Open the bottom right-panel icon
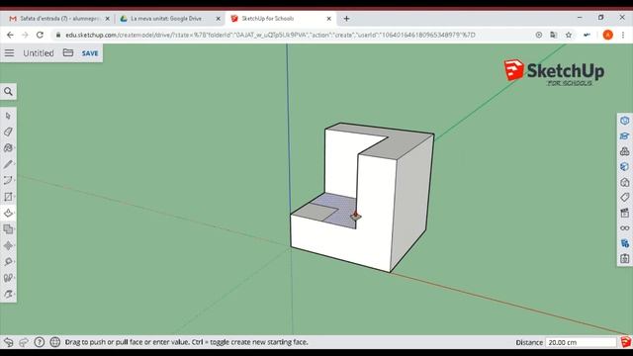The image size is (633, 356). coord(624,259)
